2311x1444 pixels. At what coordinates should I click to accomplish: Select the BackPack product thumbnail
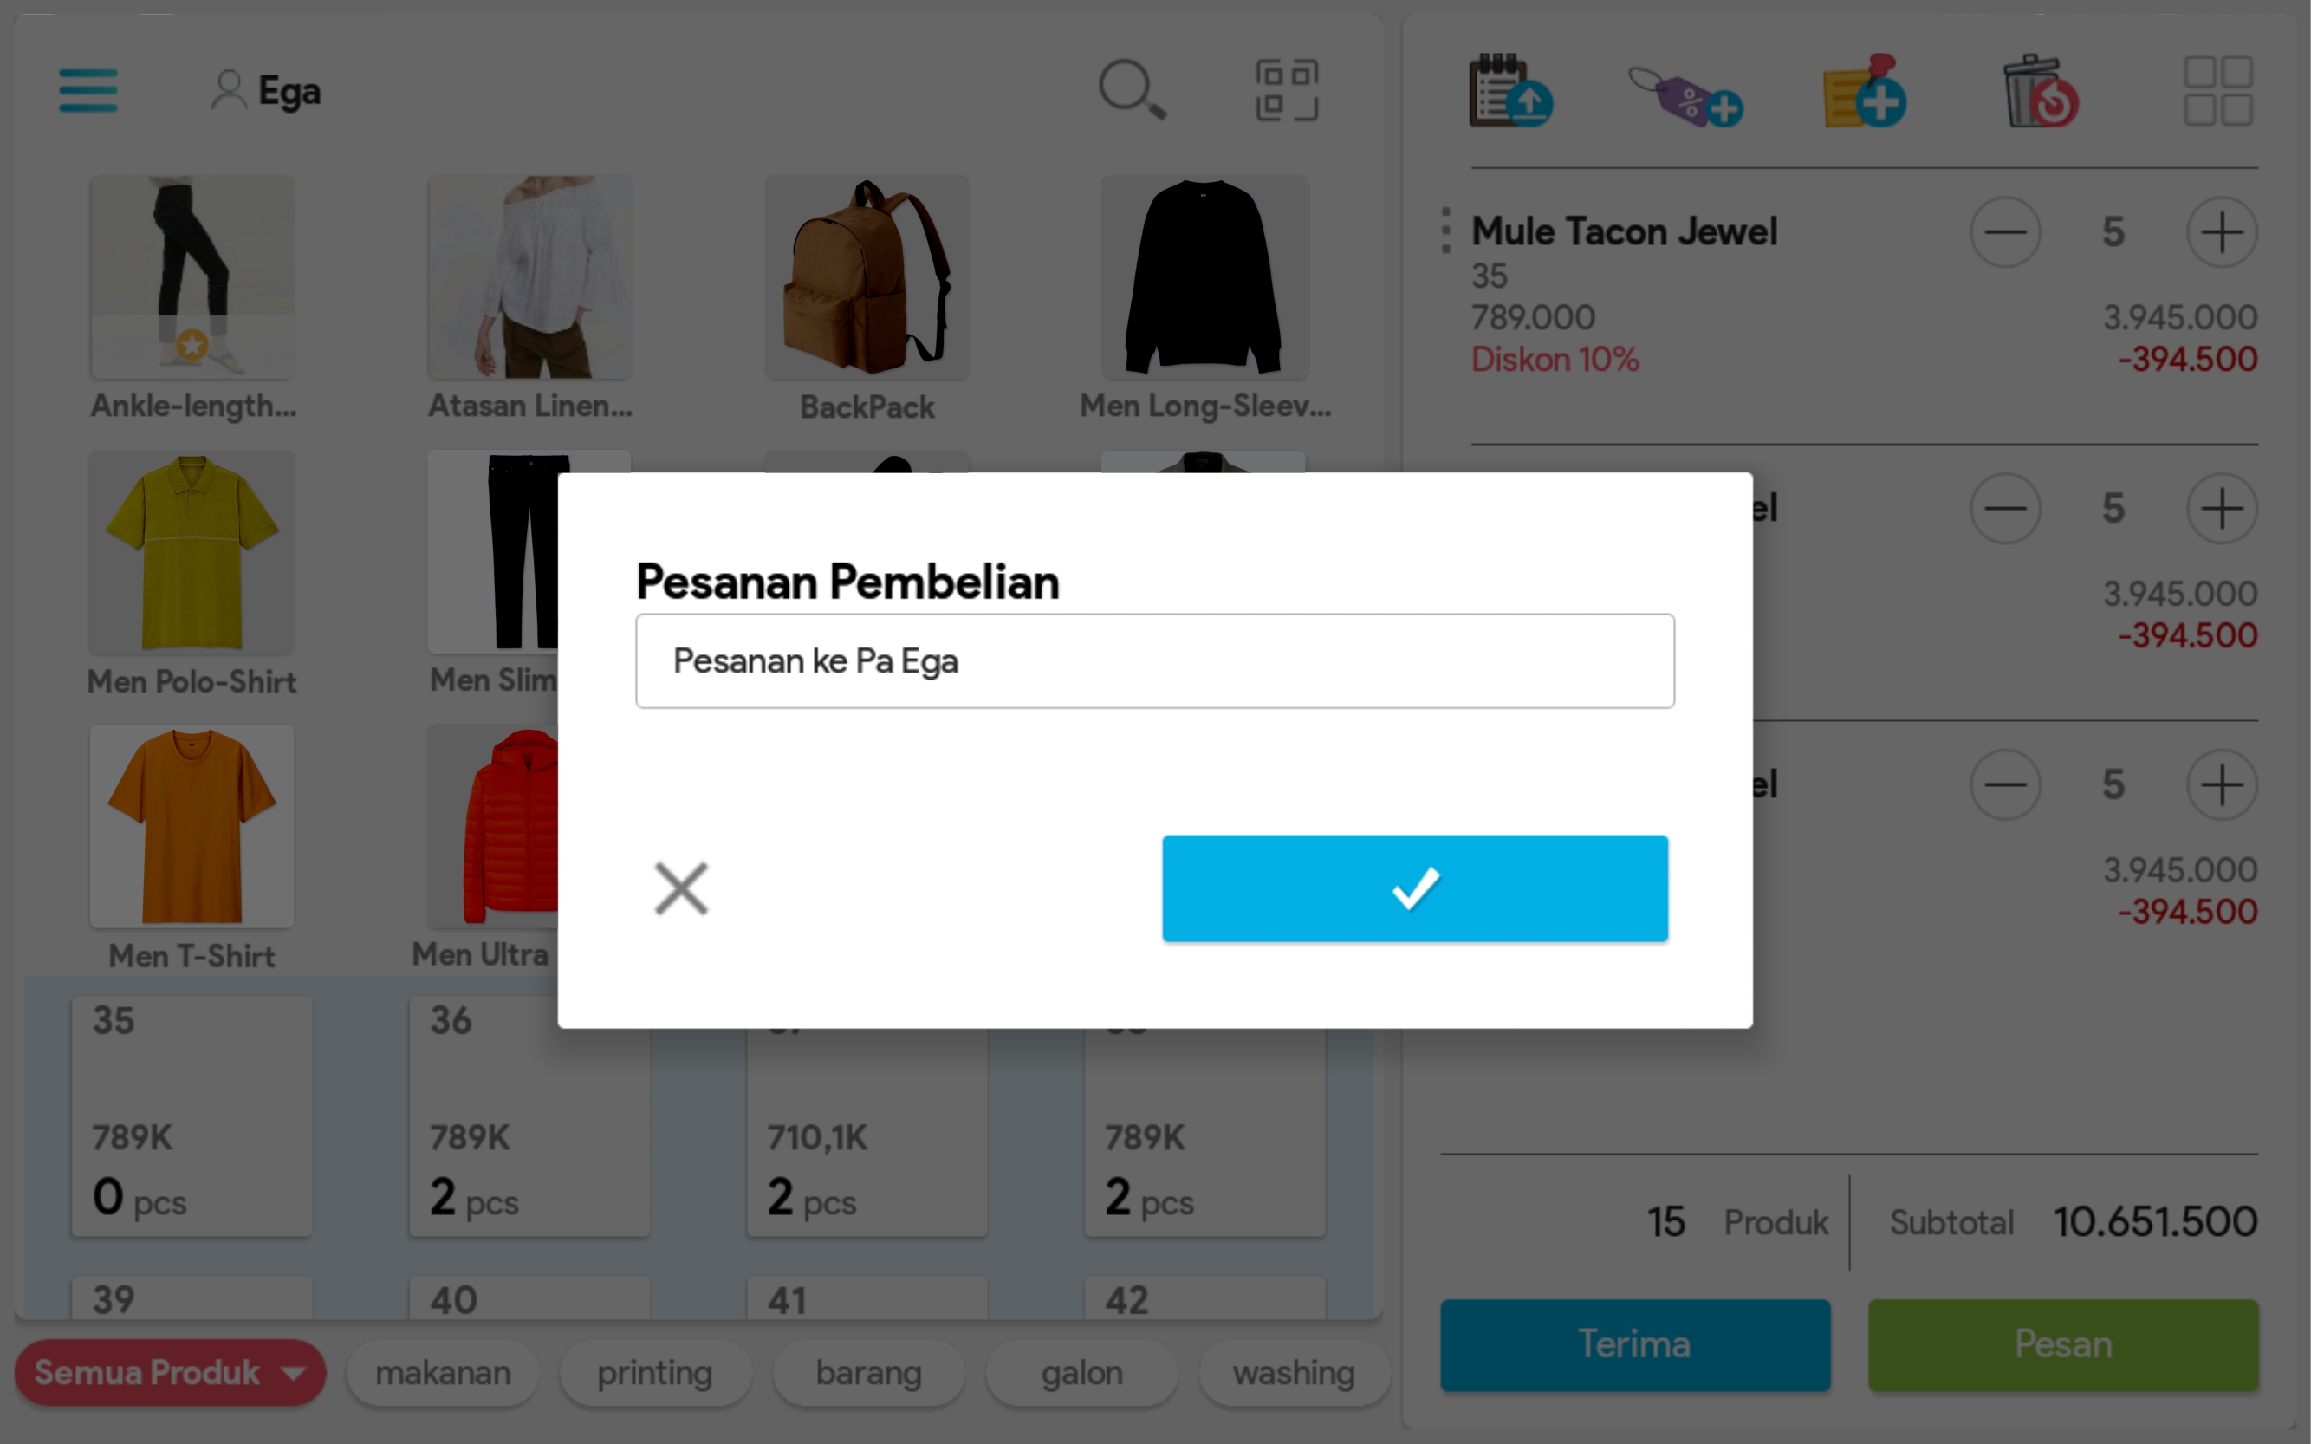tap(867, 278)
